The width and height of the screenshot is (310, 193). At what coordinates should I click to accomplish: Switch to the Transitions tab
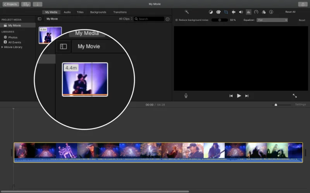[120, 12]
